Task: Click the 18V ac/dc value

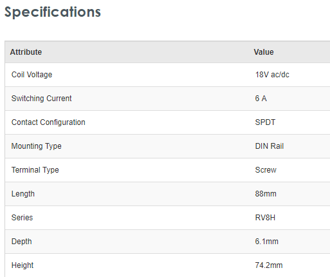Action: (x=272, y=75)
